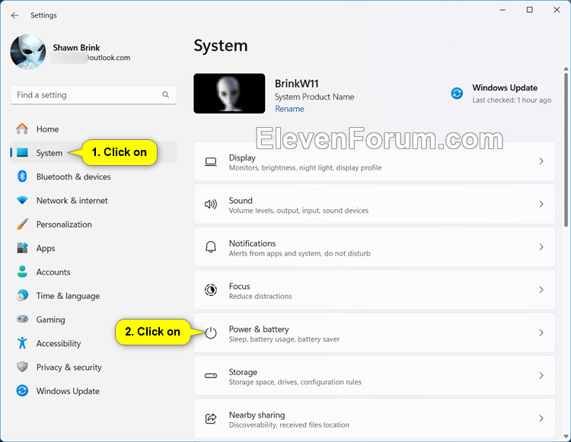Click the Network wifi icon in sidebar
571x442 pixels.
pos(22,200)
